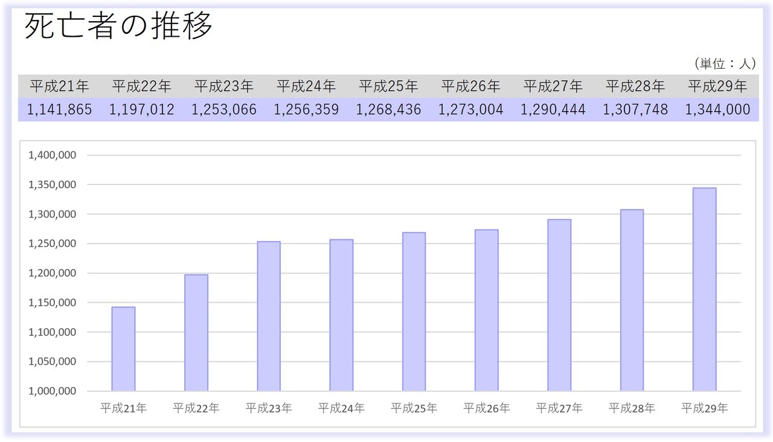Screen dimensions: 773x442
Task: Click the 平成29年 table header cell
Action: coord(717,86)
